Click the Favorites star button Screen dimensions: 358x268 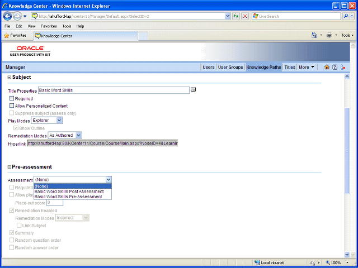(15, 36)
